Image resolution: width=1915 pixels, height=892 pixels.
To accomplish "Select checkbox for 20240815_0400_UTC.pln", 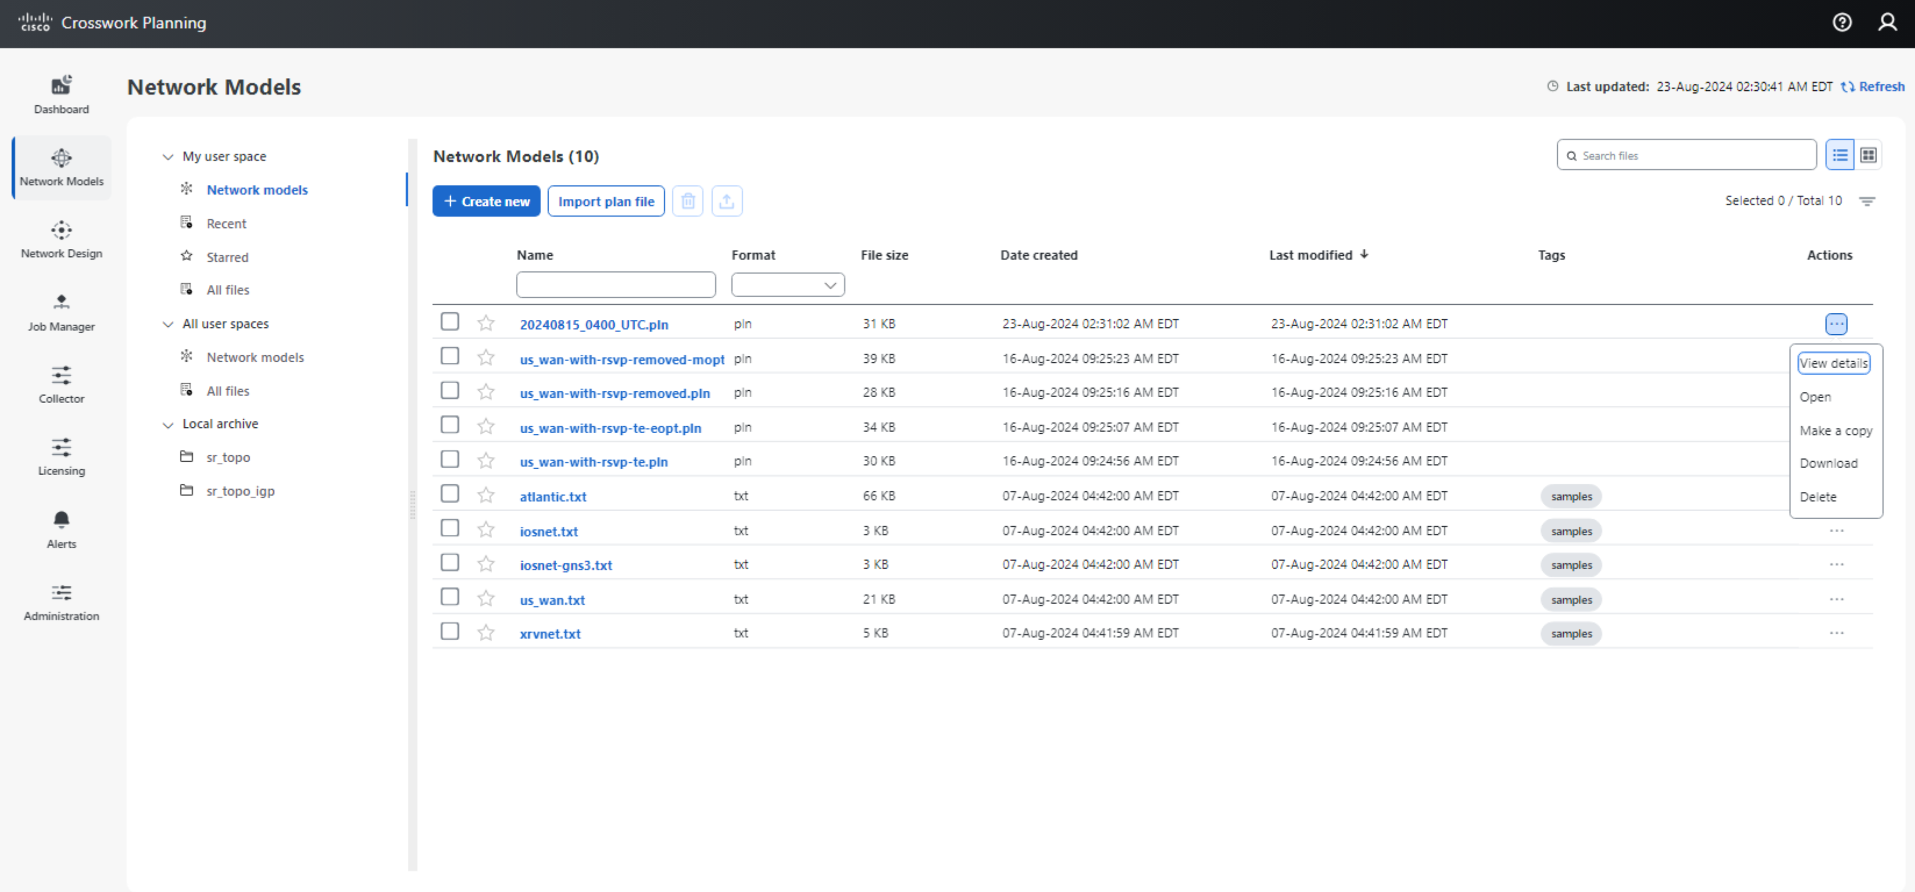I will pos(450,321).
